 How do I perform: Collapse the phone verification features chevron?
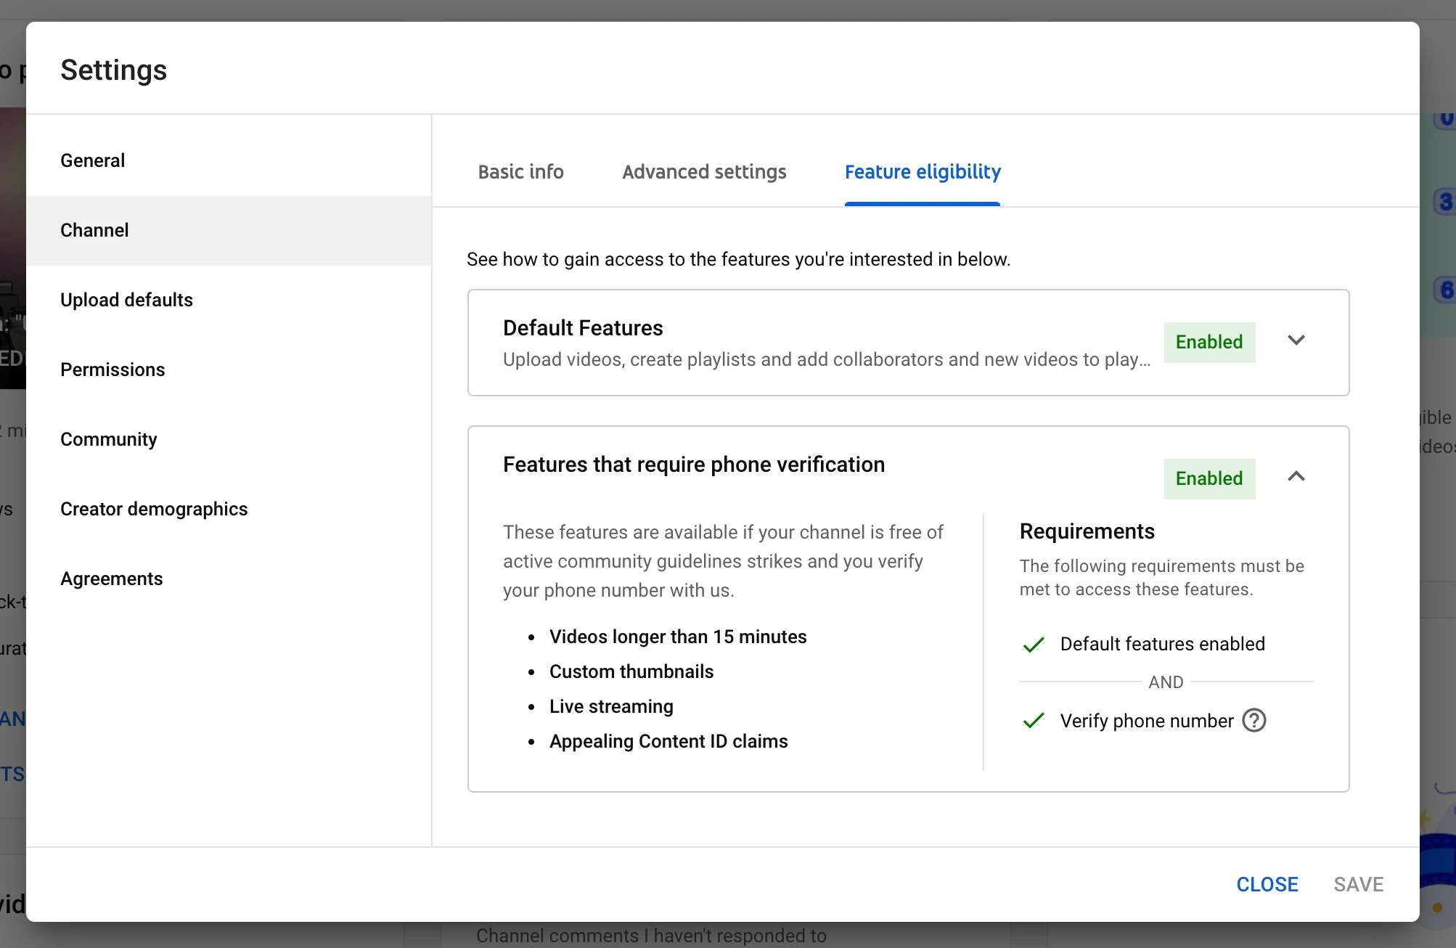point(1296,477)
